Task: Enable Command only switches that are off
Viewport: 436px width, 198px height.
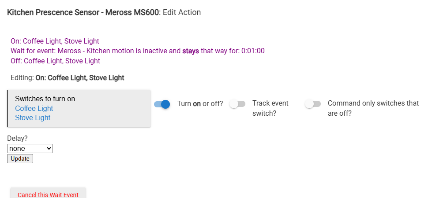Action: [312, 104]
